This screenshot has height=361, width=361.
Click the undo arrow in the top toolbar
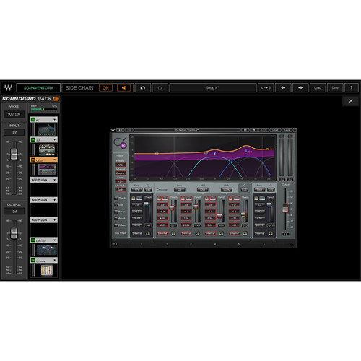143,88
